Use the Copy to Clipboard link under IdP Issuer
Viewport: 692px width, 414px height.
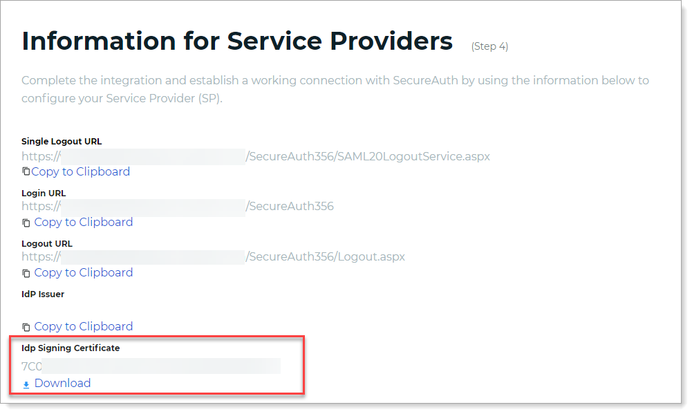click(83, 326)
